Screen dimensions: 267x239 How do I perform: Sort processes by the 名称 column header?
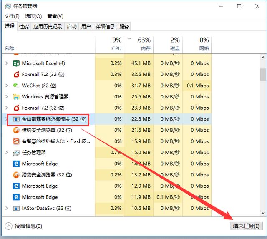click(48, 44)
